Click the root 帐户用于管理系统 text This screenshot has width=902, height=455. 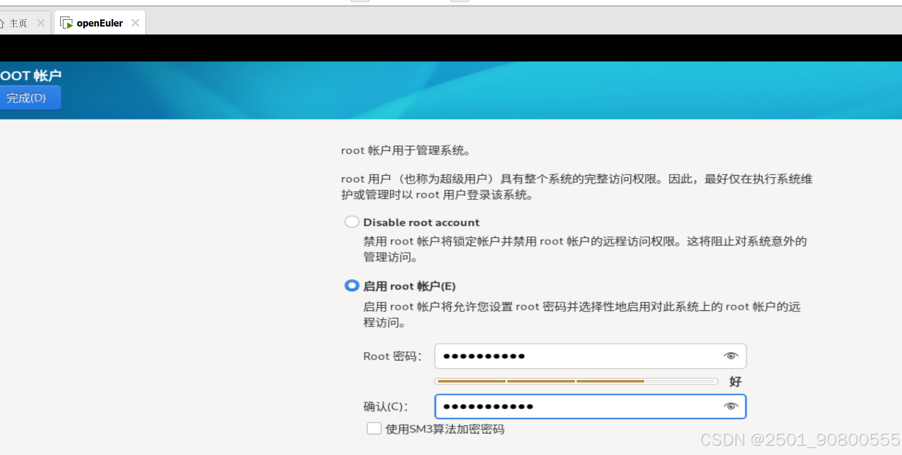[x=405, y=150]
